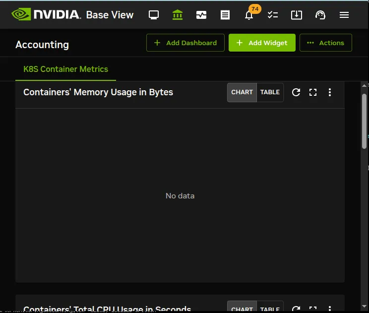Screen dimensions: 369x313
Task: Click the Add Dashboard button
Action: (185, 43)
